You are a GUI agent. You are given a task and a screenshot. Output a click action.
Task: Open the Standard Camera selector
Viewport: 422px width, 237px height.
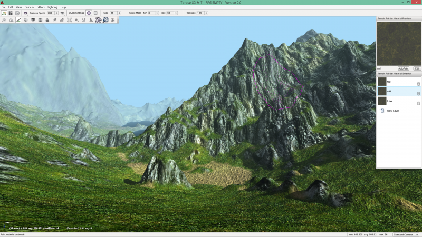click(406, 234)
